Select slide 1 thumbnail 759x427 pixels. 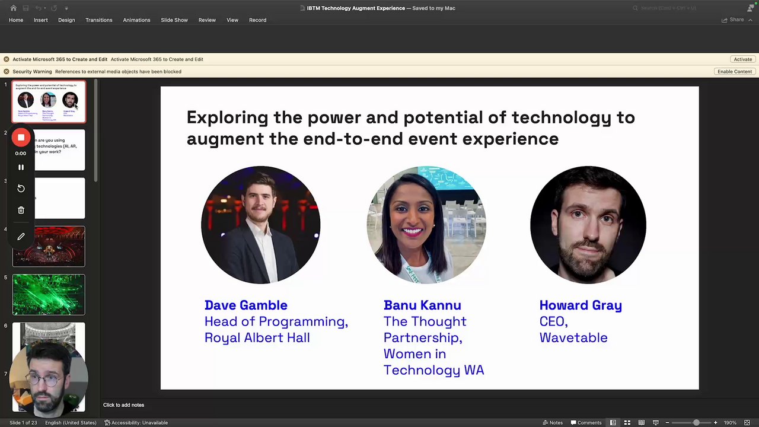tap(49, 102)
